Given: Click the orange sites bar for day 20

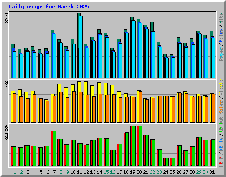Looking at the screenshot, I should click(x=140, y=107).
